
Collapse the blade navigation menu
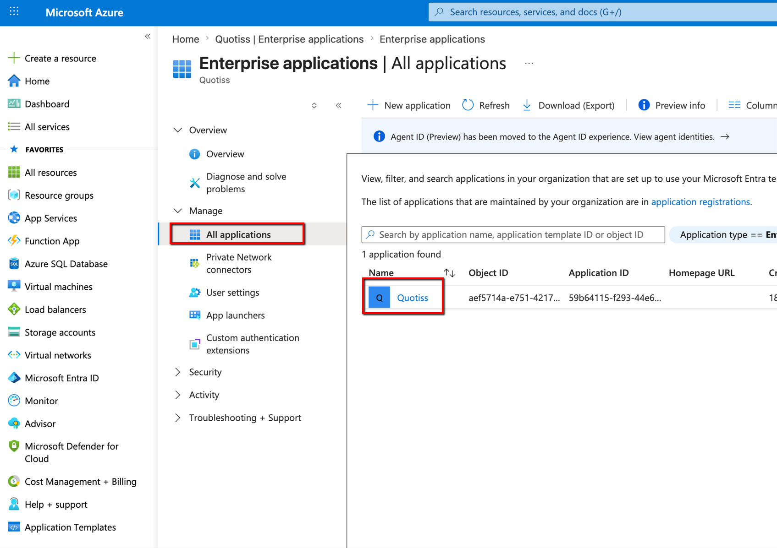tap(338, 106)
